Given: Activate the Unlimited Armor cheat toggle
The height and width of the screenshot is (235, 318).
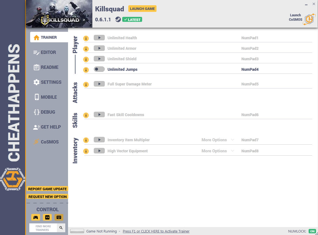Looking at the screenshot, I should click(x=99, y=48).
